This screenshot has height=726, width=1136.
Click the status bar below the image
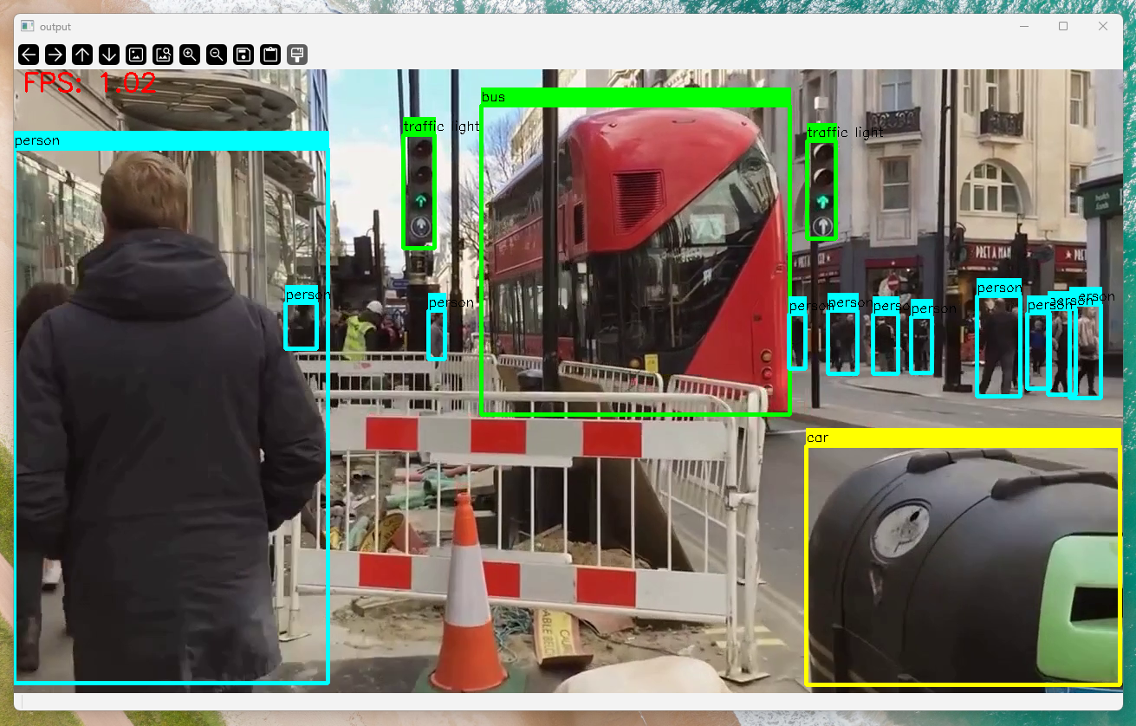pyautogui.click(x=568, y=701)
